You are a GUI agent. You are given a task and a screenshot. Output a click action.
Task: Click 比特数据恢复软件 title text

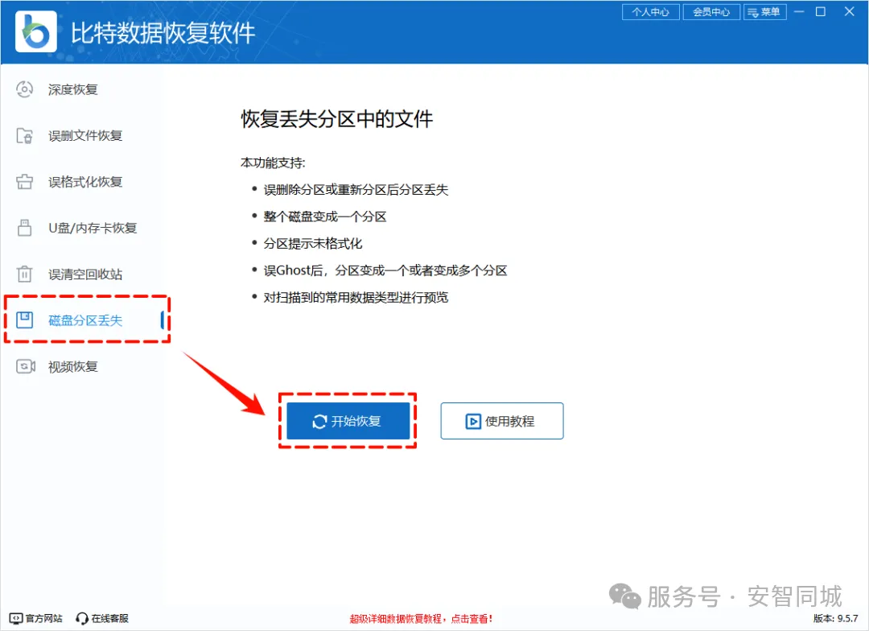coord(163,33)
